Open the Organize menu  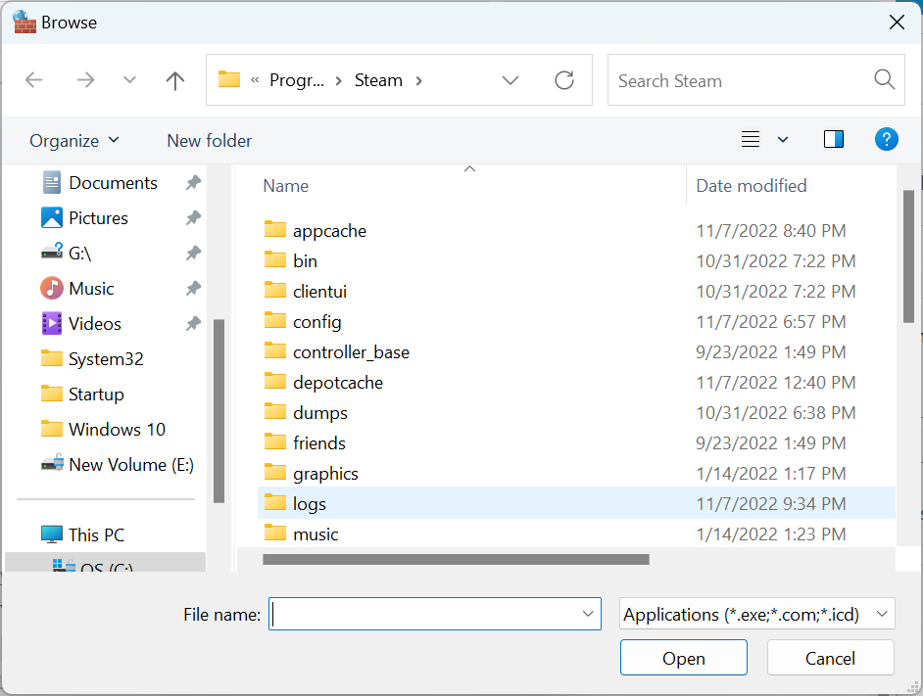click(74, 141)
